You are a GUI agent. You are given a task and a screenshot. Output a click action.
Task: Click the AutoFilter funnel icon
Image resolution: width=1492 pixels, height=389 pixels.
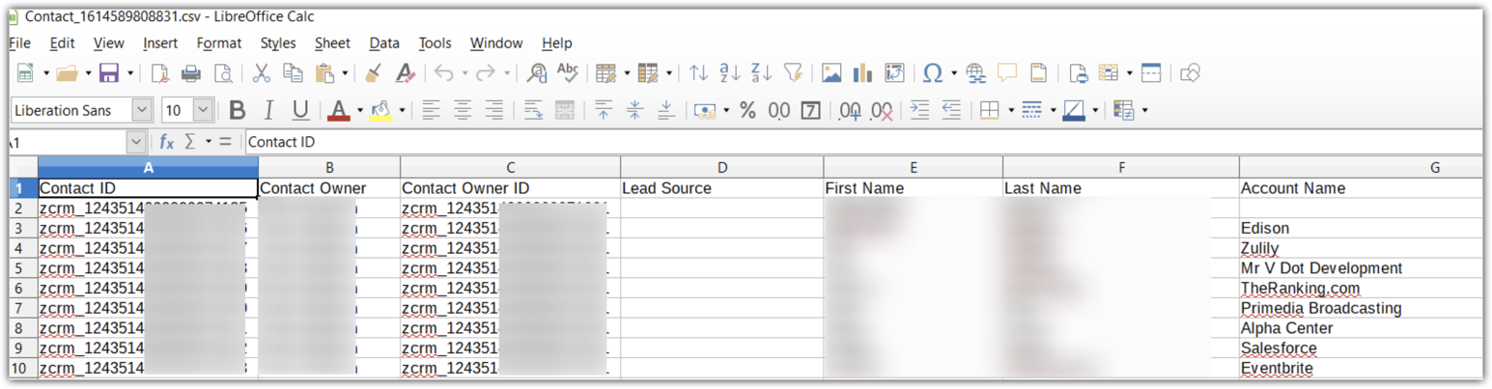point(793,73)
